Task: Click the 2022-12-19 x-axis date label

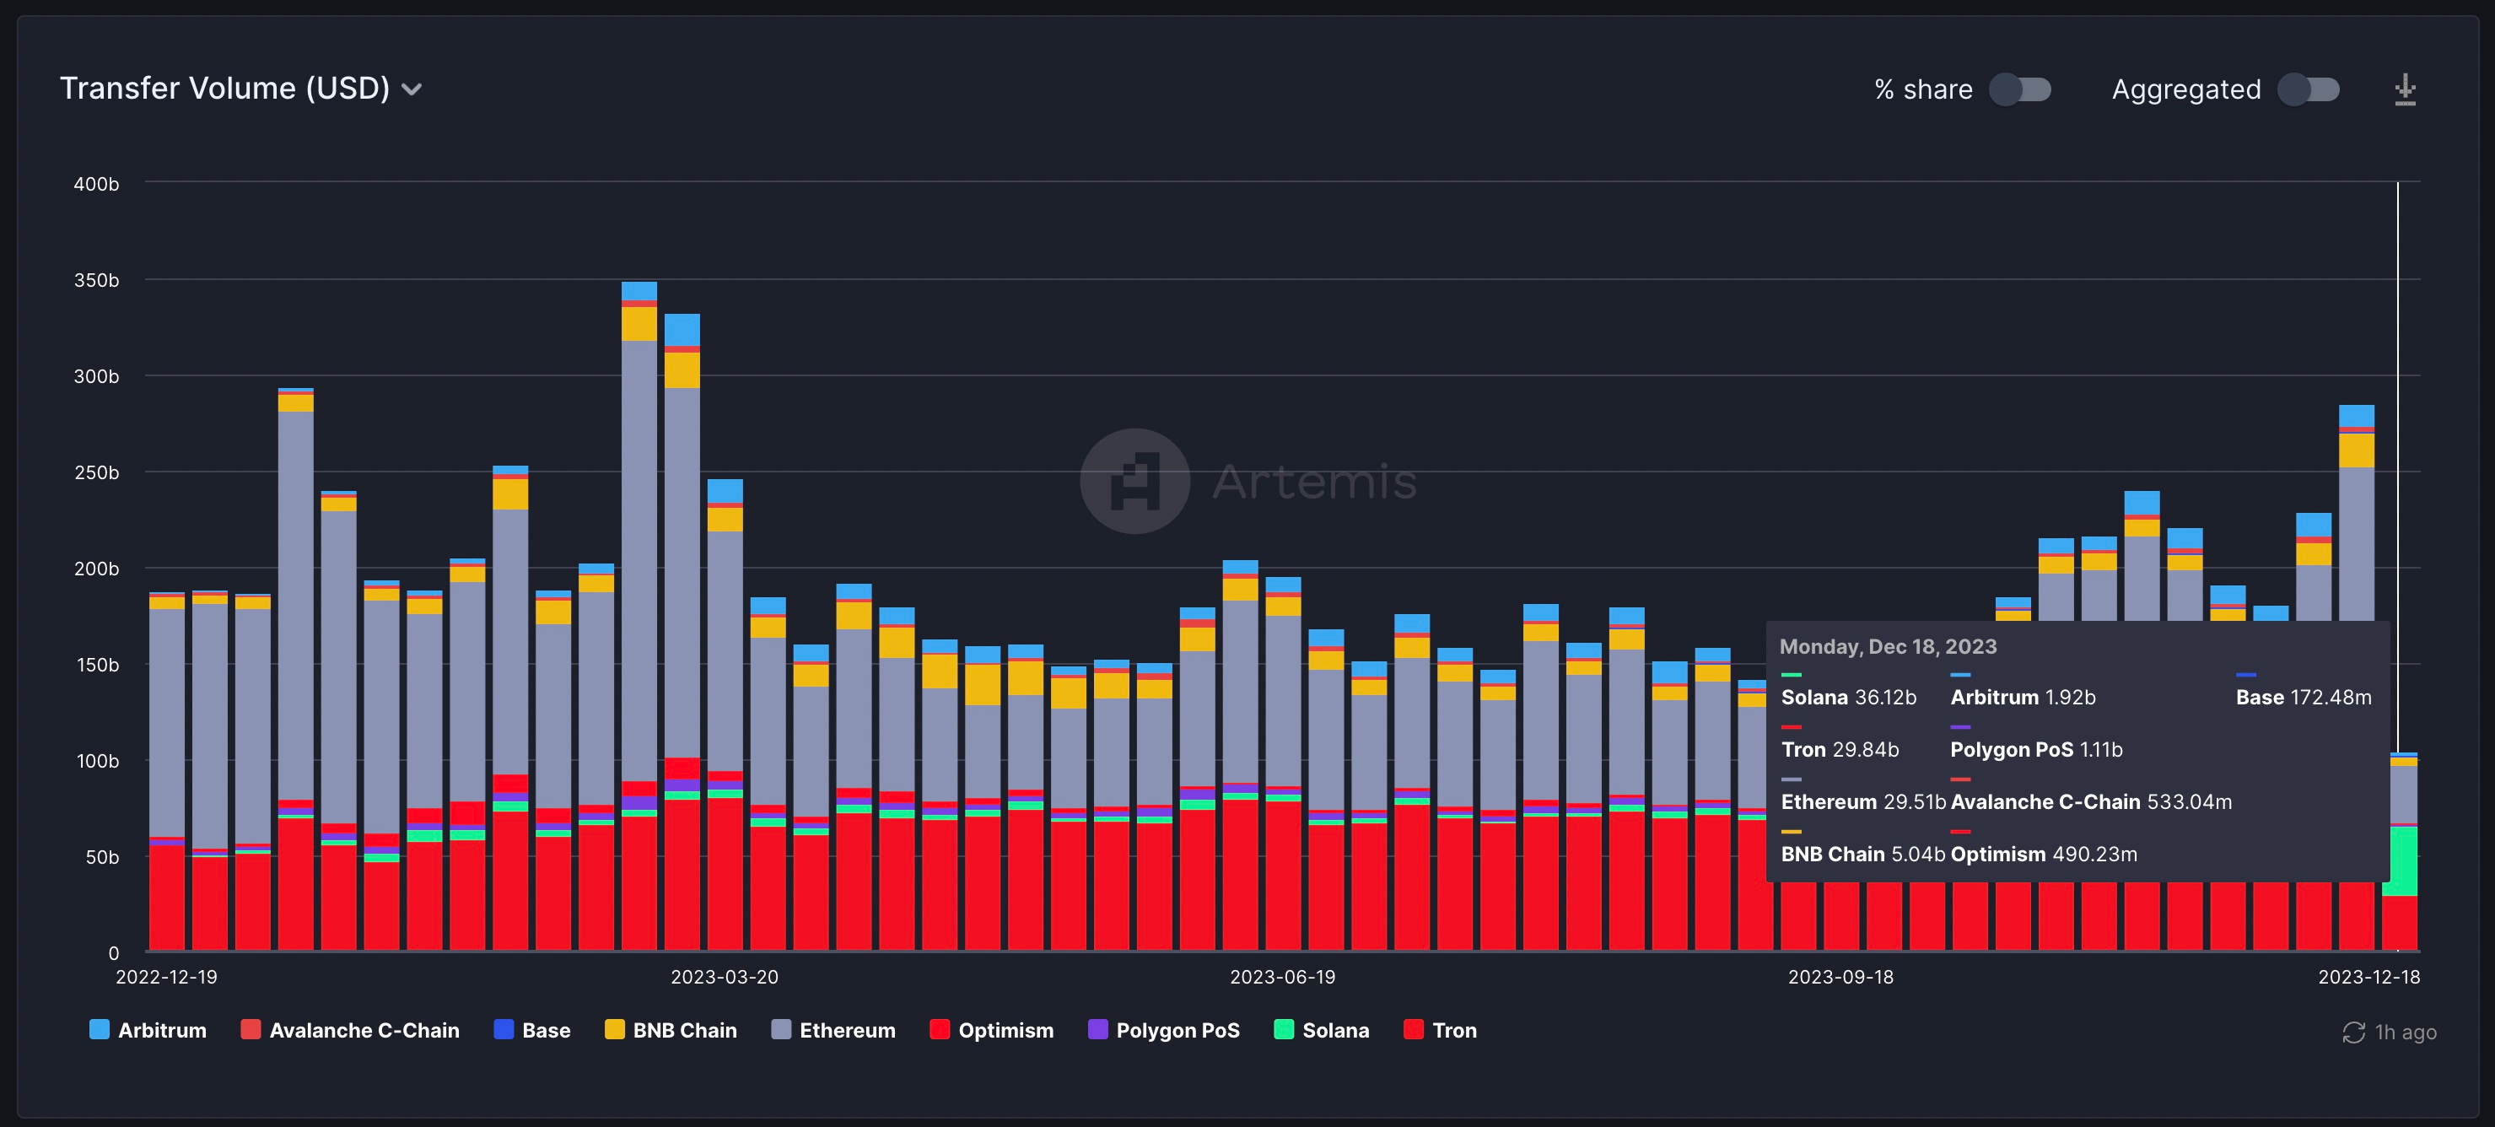Action: click(167, 977)
